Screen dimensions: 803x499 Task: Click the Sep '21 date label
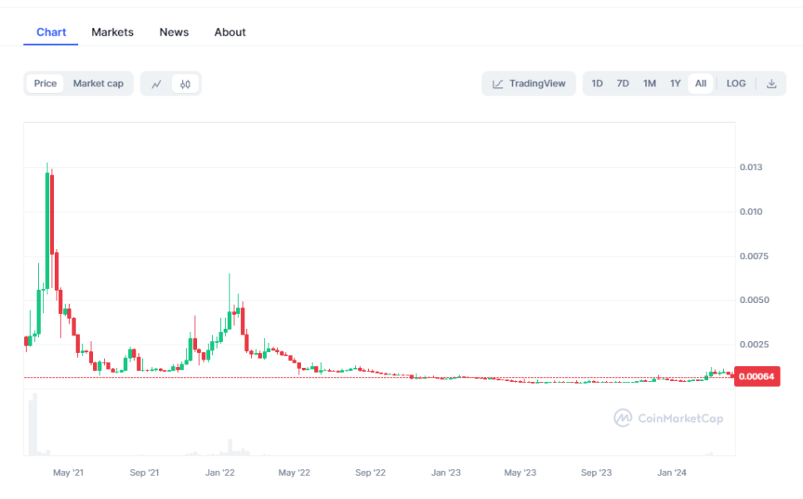(x=145, y=472)
